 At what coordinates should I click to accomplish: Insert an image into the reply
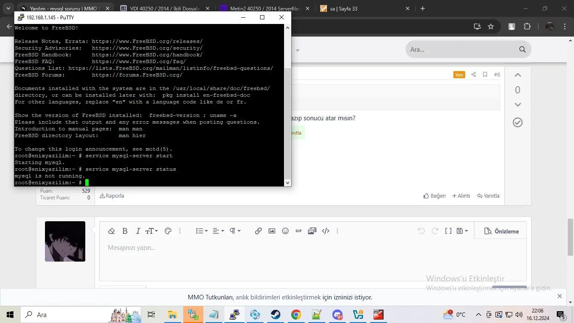coord(271,230)
